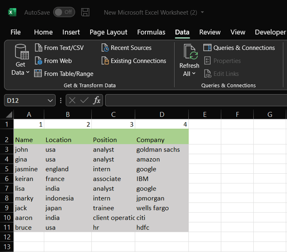Select the cell containing goldman sachs
Image resolution: width=287 pixels, height=252 pixels.
162,150
